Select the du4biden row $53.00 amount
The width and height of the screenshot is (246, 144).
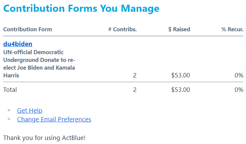click(180, 75)
